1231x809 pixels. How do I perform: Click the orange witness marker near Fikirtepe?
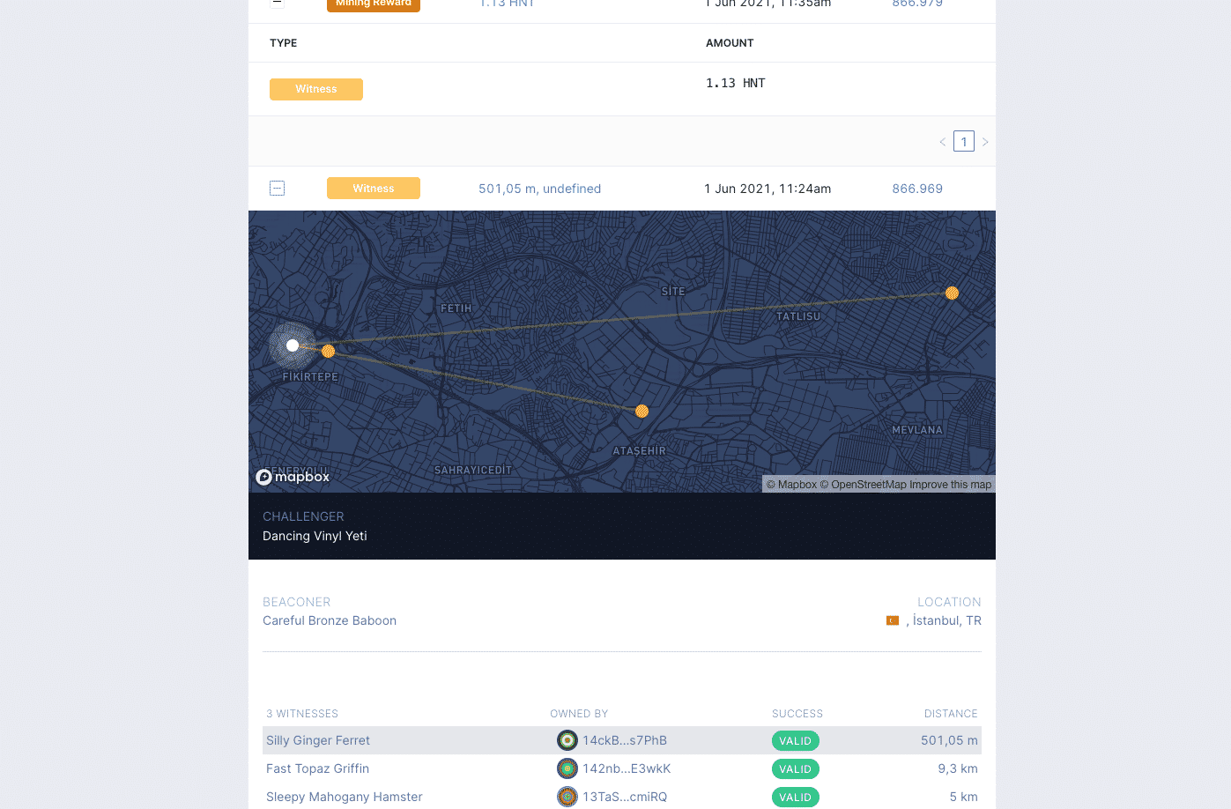(328, 352)
